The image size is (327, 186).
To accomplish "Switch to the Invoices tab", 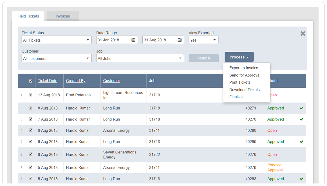I will (x=62, y=16).
